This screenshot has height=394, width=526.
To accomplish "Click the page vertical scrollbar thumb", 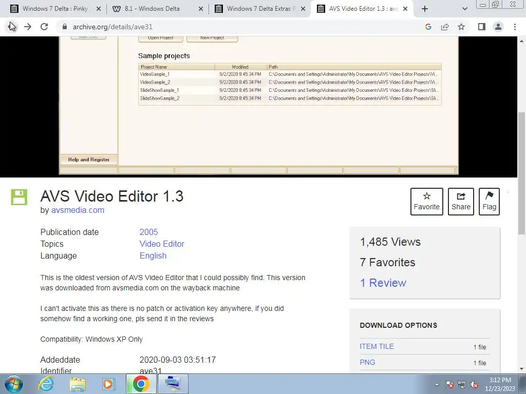I will tap(522, 173).
